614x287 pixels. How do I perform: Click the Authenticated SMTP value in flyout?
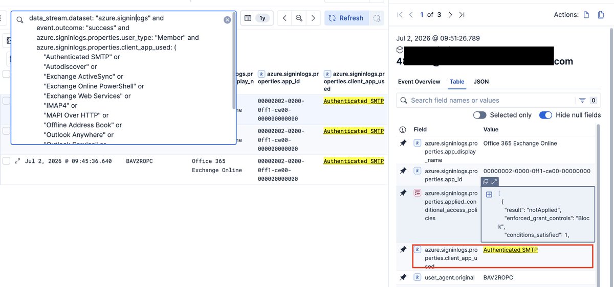coord(510,250)
